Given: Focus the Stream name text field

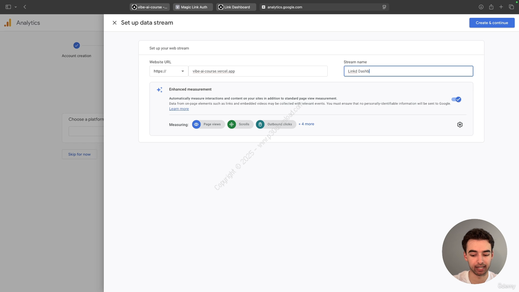Looking at the screenshot, I should point(408,71).
